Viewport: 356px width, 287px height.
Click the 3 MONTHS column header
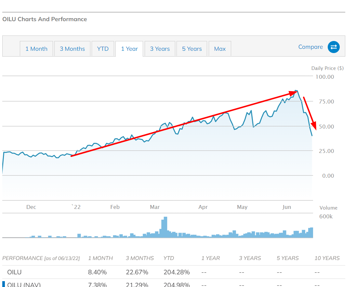[x=140, y=258]
